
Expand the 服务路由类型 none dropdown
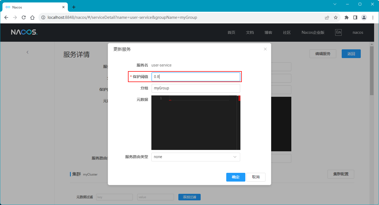(x=196, y=157)
